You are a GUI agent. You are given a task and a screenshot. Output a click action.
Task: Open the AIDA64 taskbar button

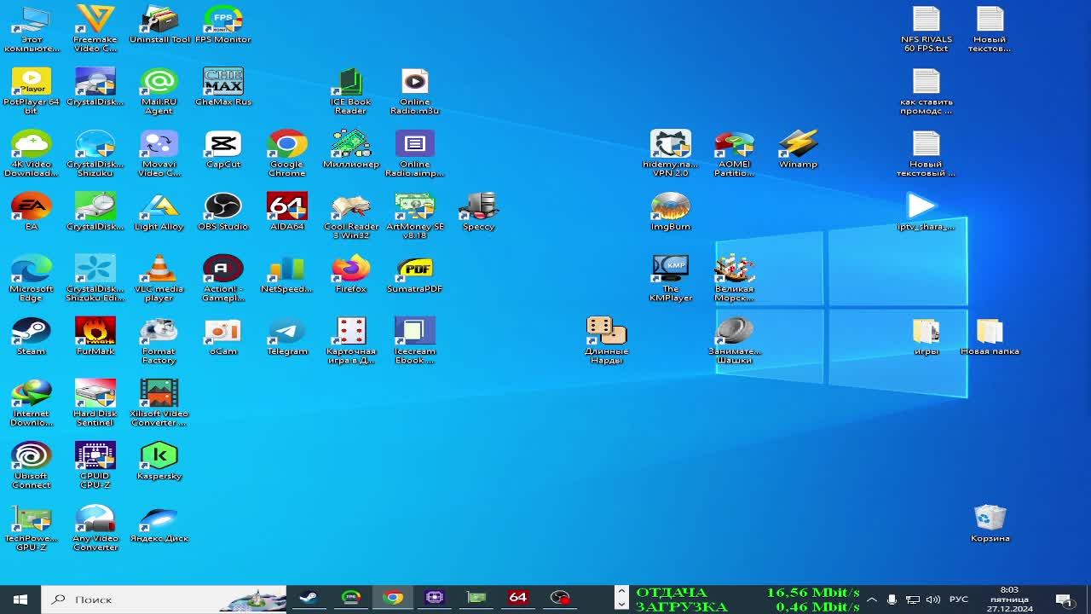(518, 599)
